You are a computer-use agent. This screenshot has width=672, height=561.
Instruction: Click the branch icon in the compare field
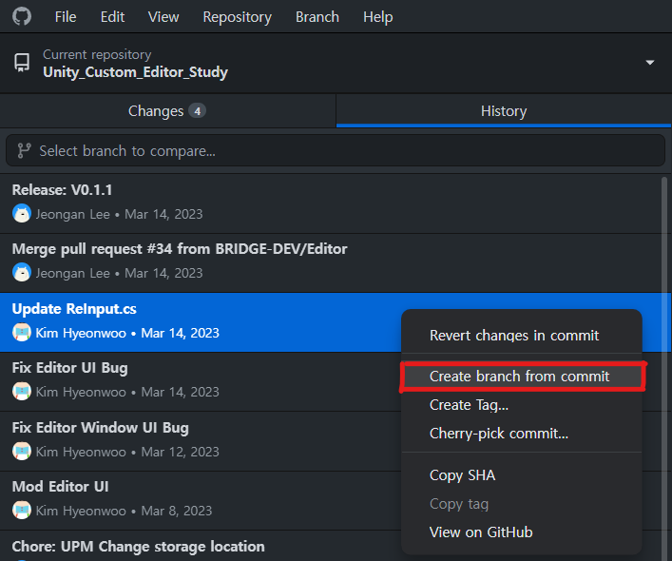tap(24, 151)
